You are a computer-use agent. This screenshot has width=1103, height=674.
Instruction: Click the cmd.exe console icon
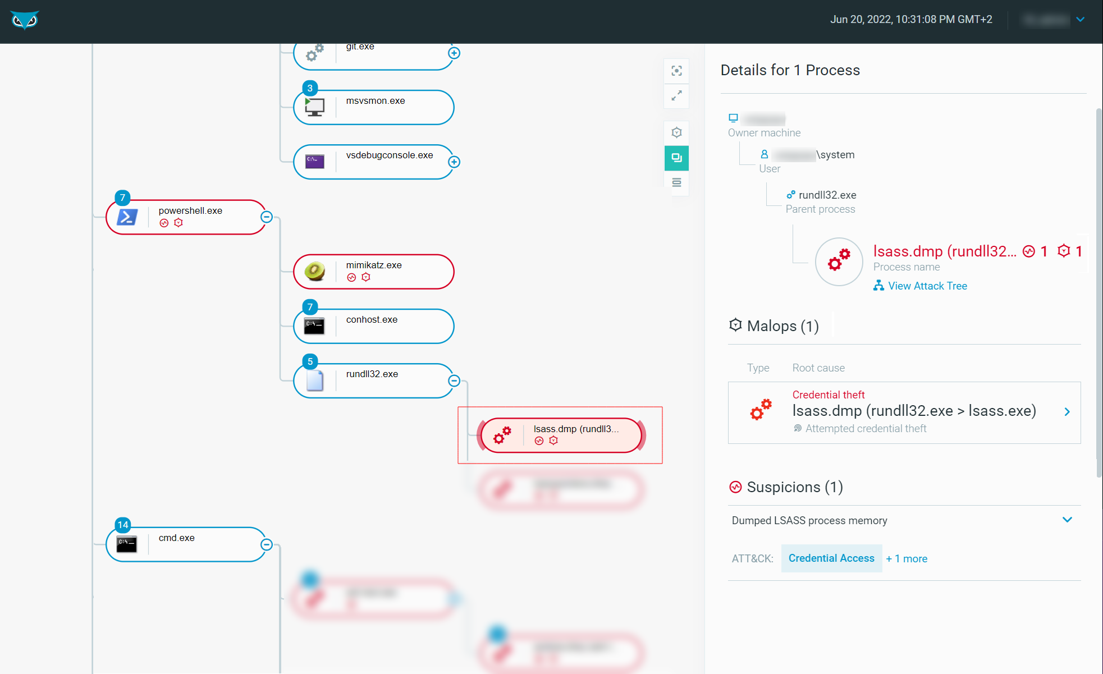(127, 544)
